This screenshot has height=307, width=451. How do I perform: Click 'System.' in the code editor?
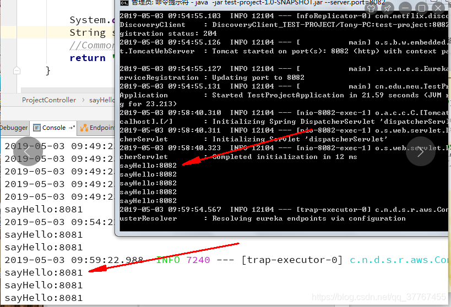click(x=90, y=20)
